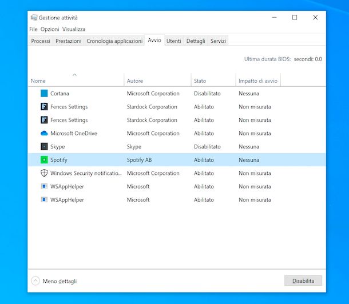Collapse view with Meno dettagli arrow
Image resolution: width=349 pixels, height=304 pixels.
point(35,281)
